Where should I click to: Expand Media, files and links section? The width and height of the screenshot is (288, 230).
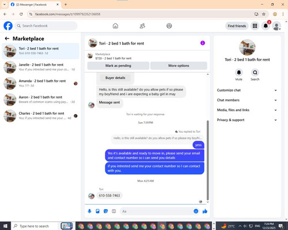point(247,110)
